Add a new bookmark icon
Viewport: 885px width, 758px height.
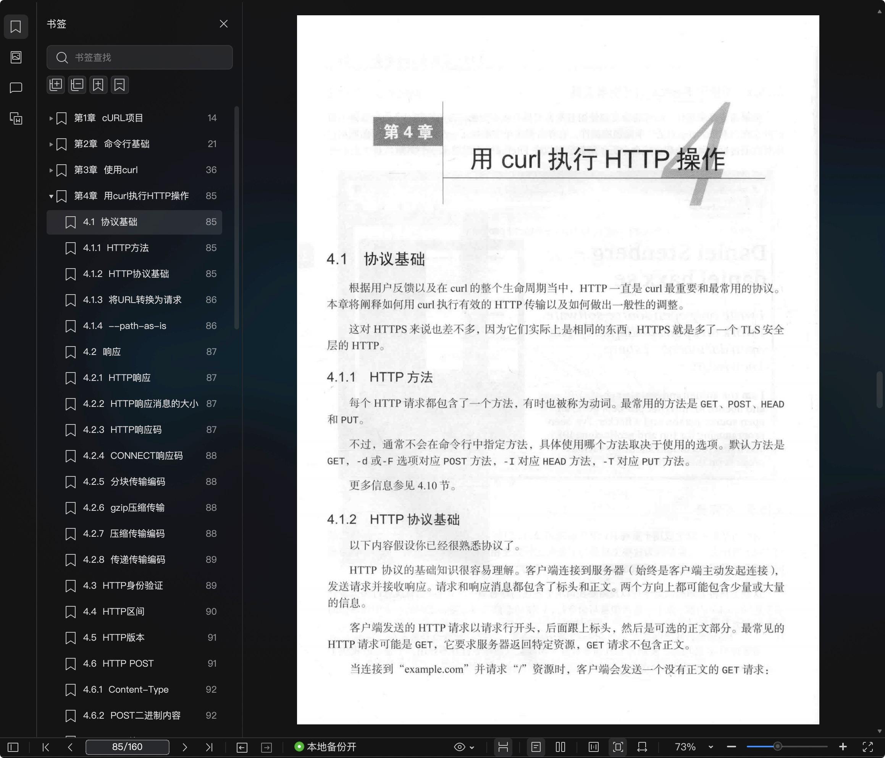98,85
